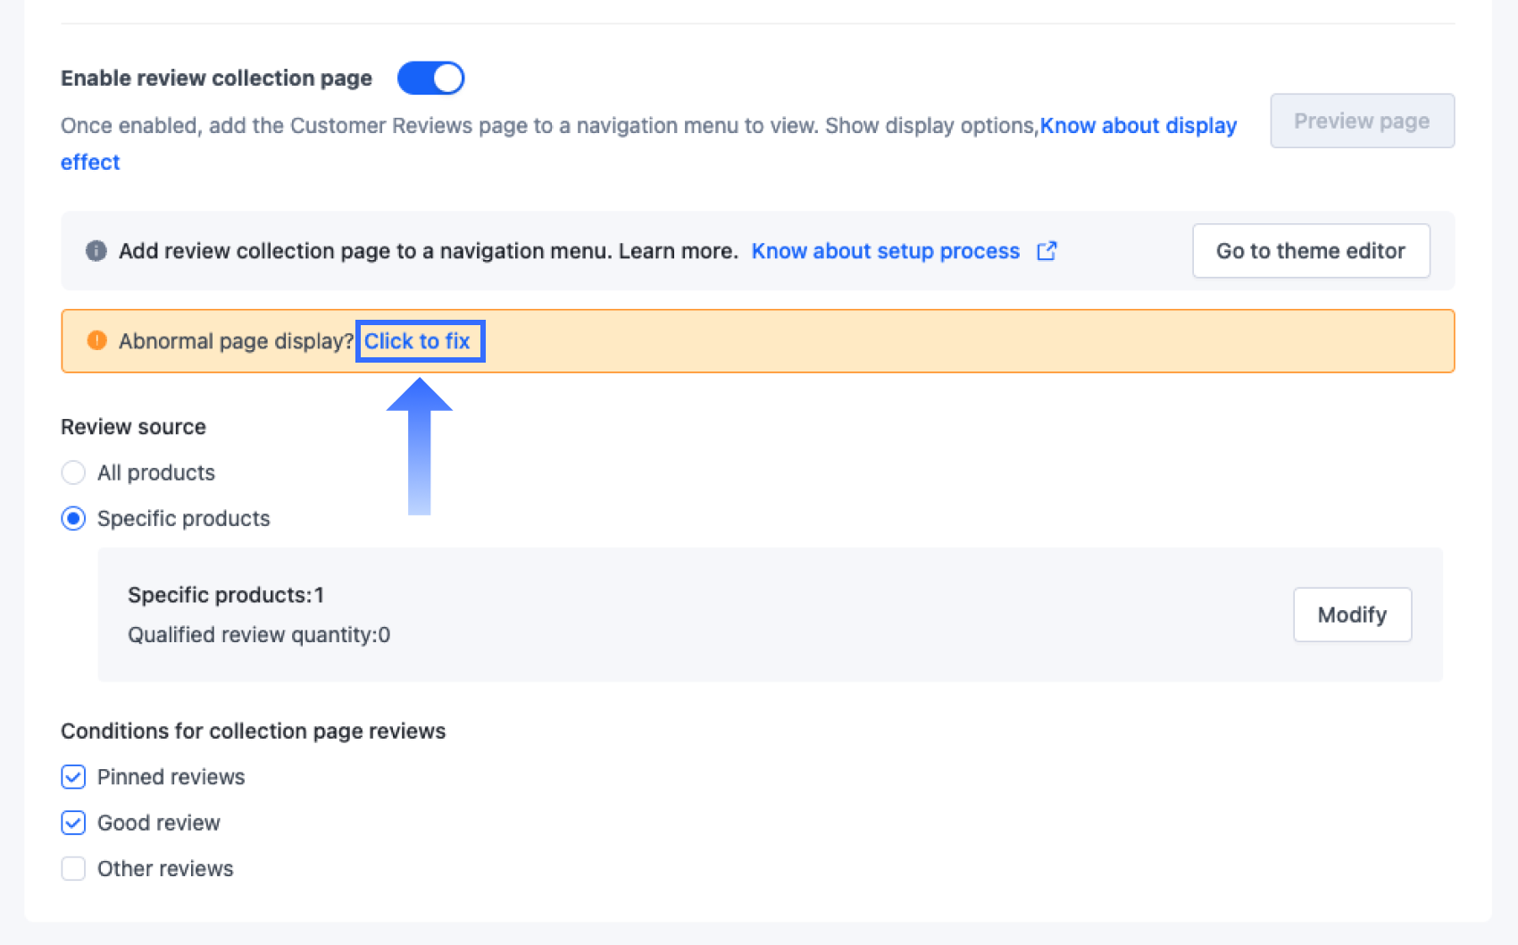1518x945 pixels.
Task: Check the Other reviews checkbox
Action: click(x=73, y=869)
